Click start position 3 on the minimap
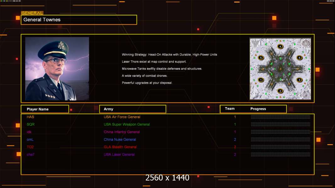This screenshot has height=188, width=335. pos(299,80)
